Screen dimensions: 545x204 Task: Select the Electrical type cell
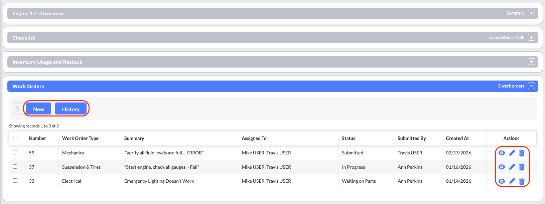[72, 181]
